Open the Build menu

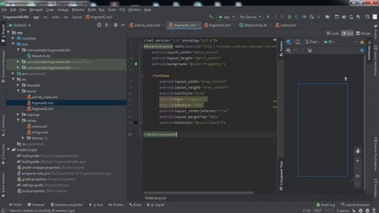tap(91, 10)
